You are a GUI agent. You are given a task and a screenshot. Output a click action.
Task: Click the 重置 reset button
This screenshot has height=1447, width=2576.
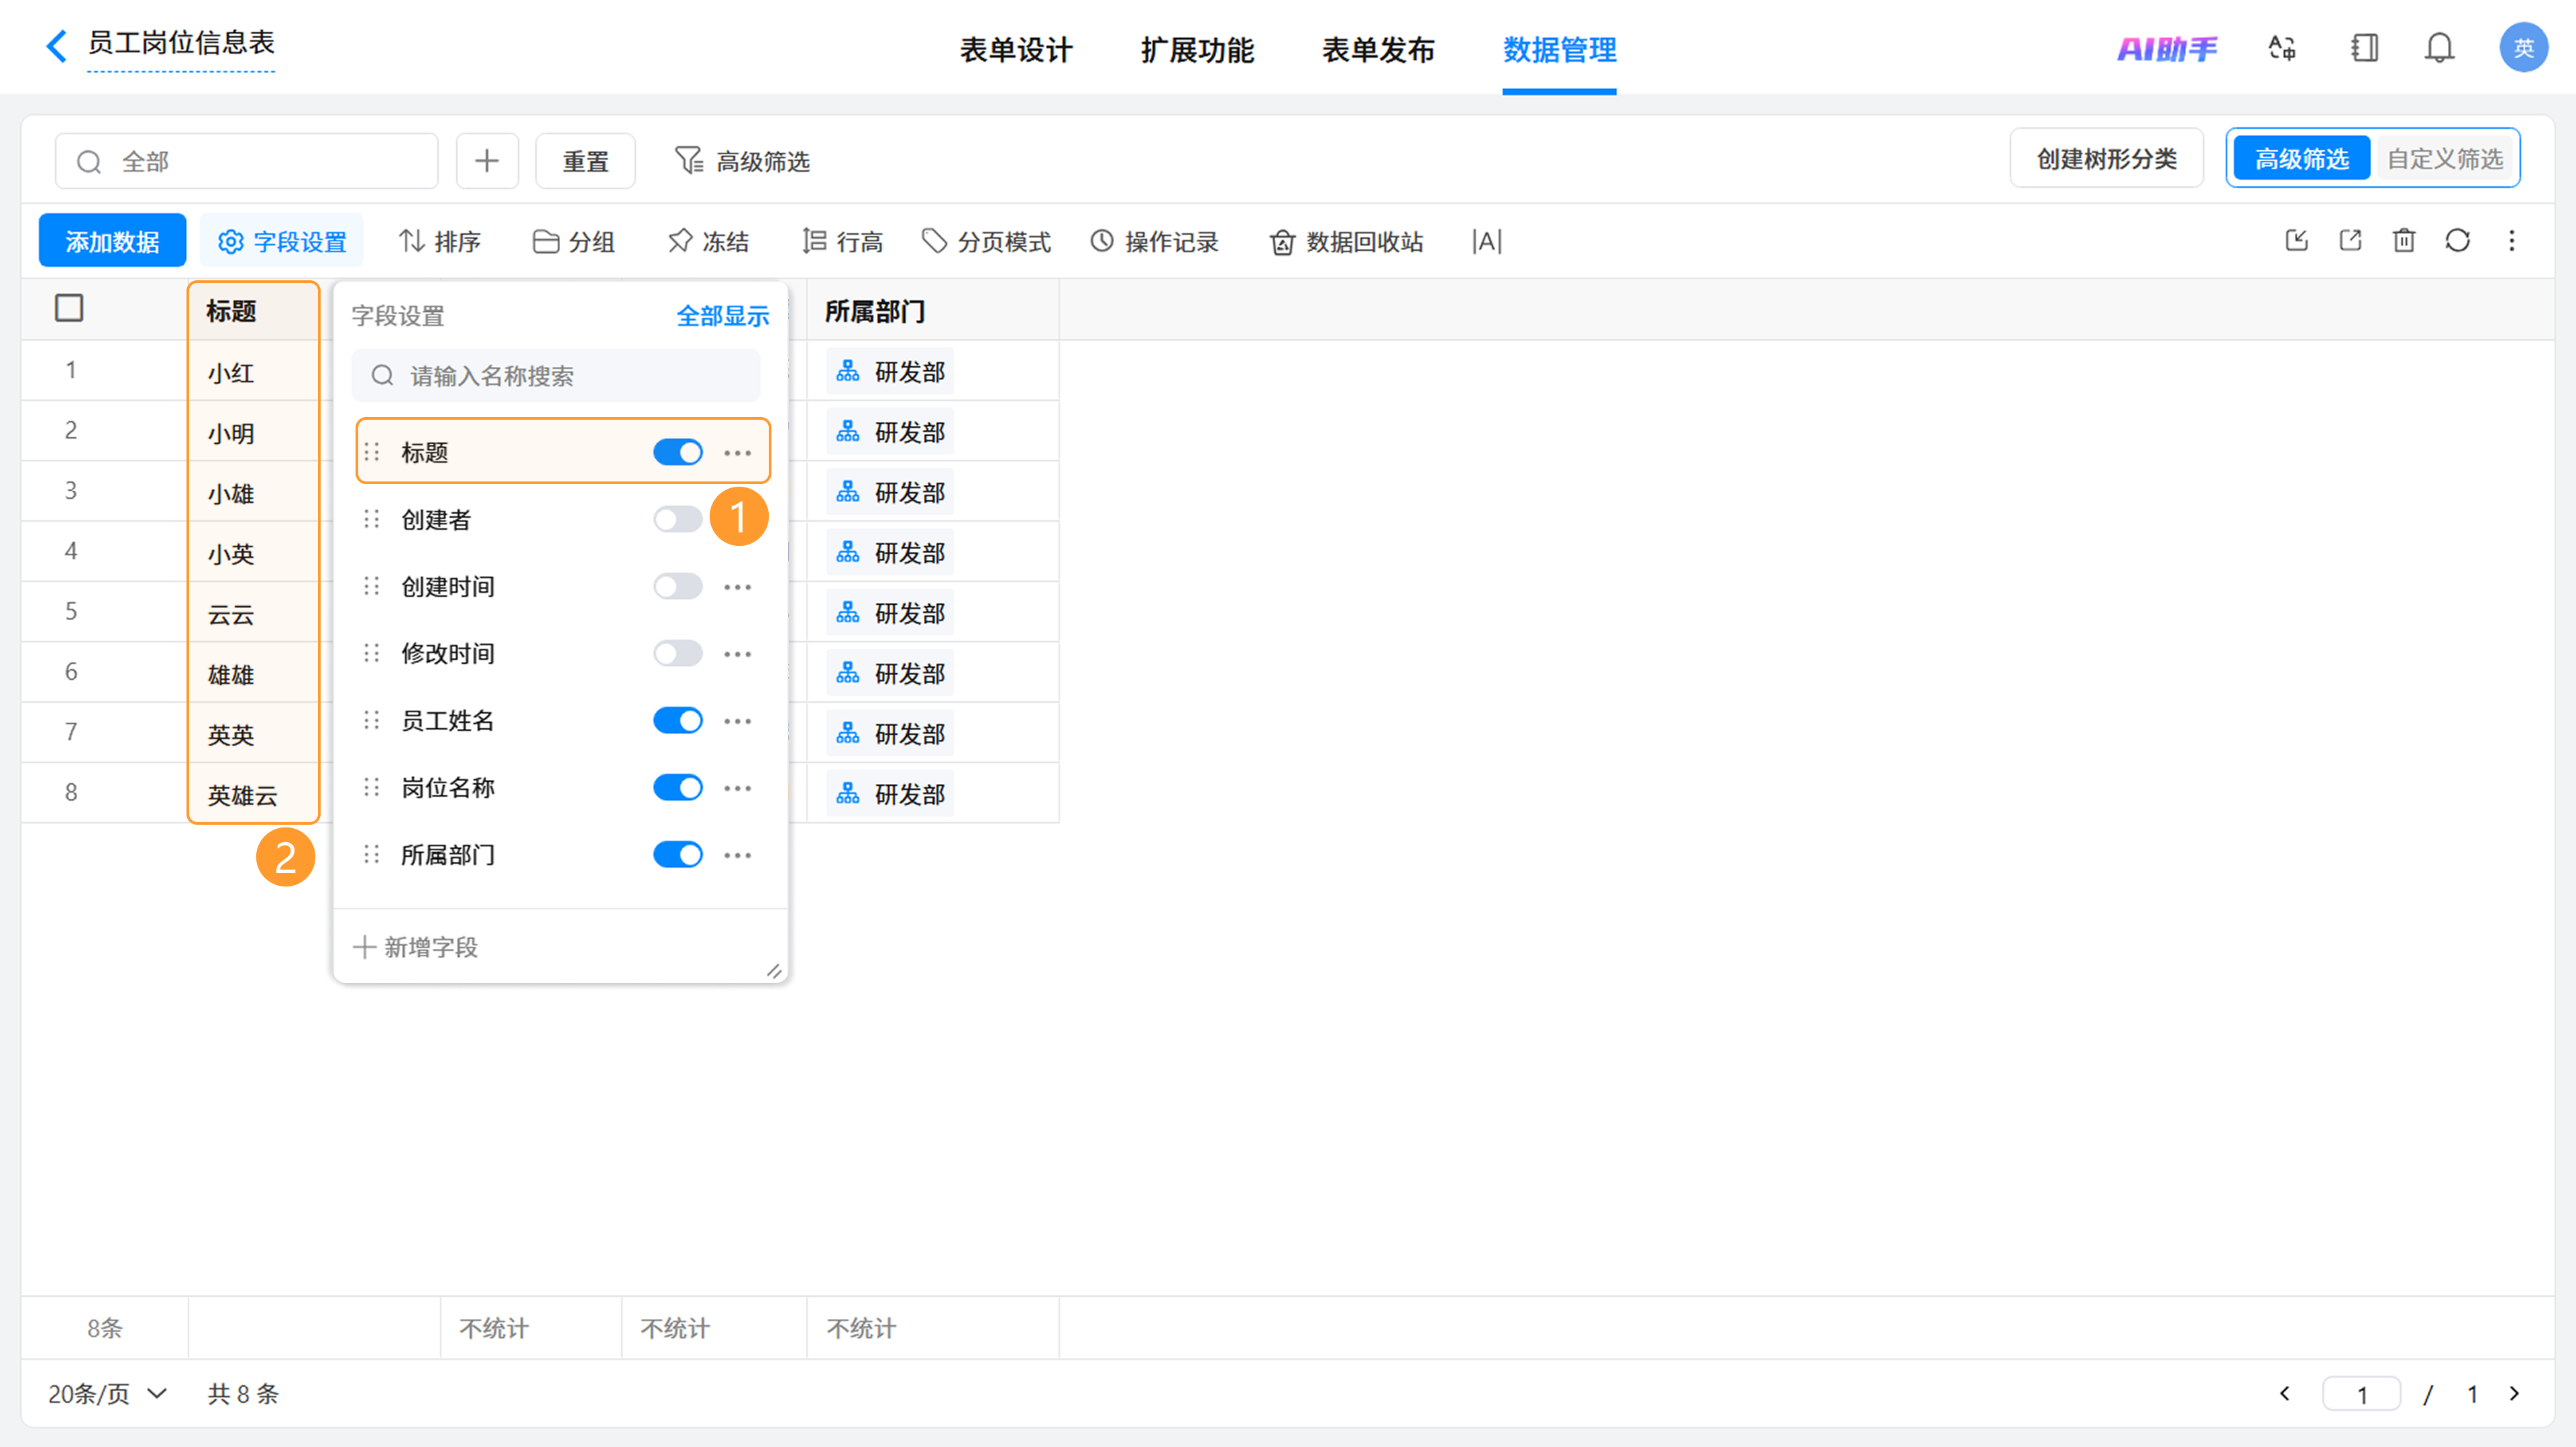(585, 161)
